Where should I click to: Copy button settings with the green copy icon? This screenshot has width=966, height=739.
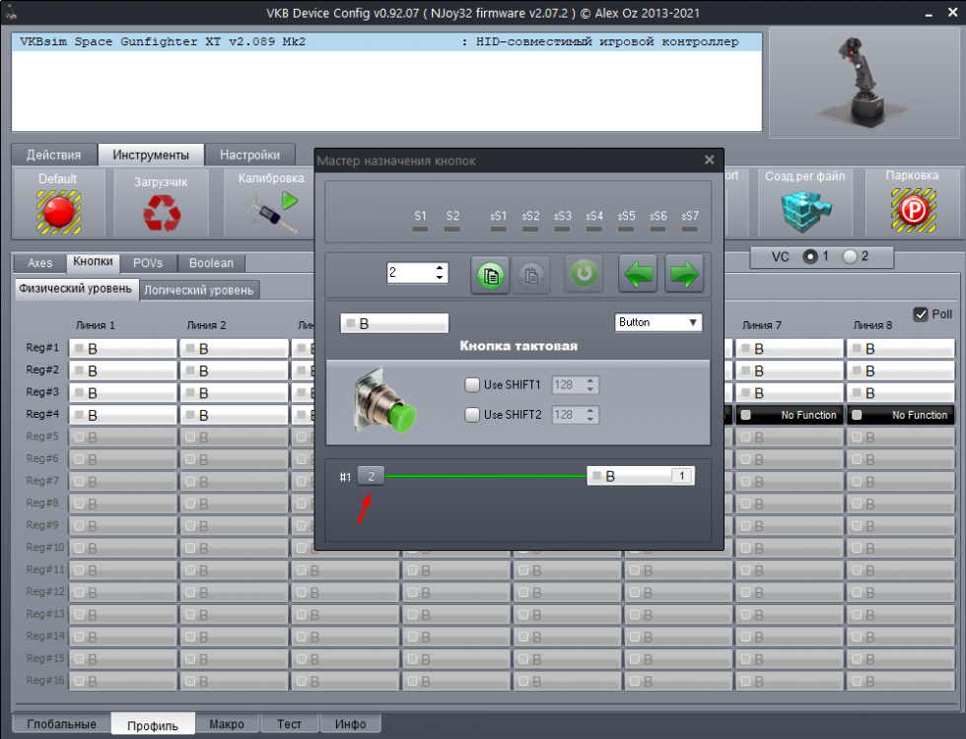(x=490, y=276)
